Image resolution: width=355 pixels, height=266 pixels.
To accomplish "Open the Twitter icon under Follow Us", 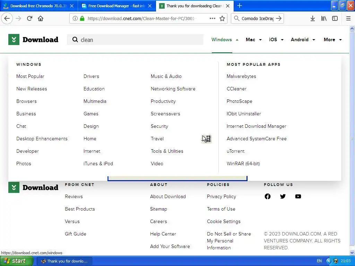I will click(x=283, y=196).
